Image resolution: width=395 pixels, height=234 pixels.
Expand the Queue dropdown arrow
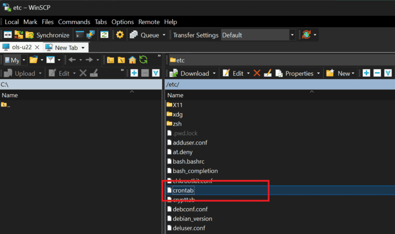(x=164, y=35)
